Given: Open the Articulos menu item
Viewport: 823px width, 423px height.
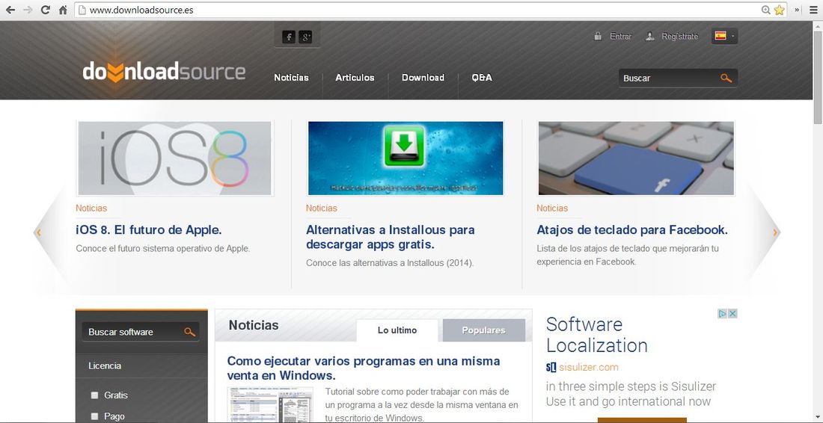Looking at the screenshot, I should 355,78.
